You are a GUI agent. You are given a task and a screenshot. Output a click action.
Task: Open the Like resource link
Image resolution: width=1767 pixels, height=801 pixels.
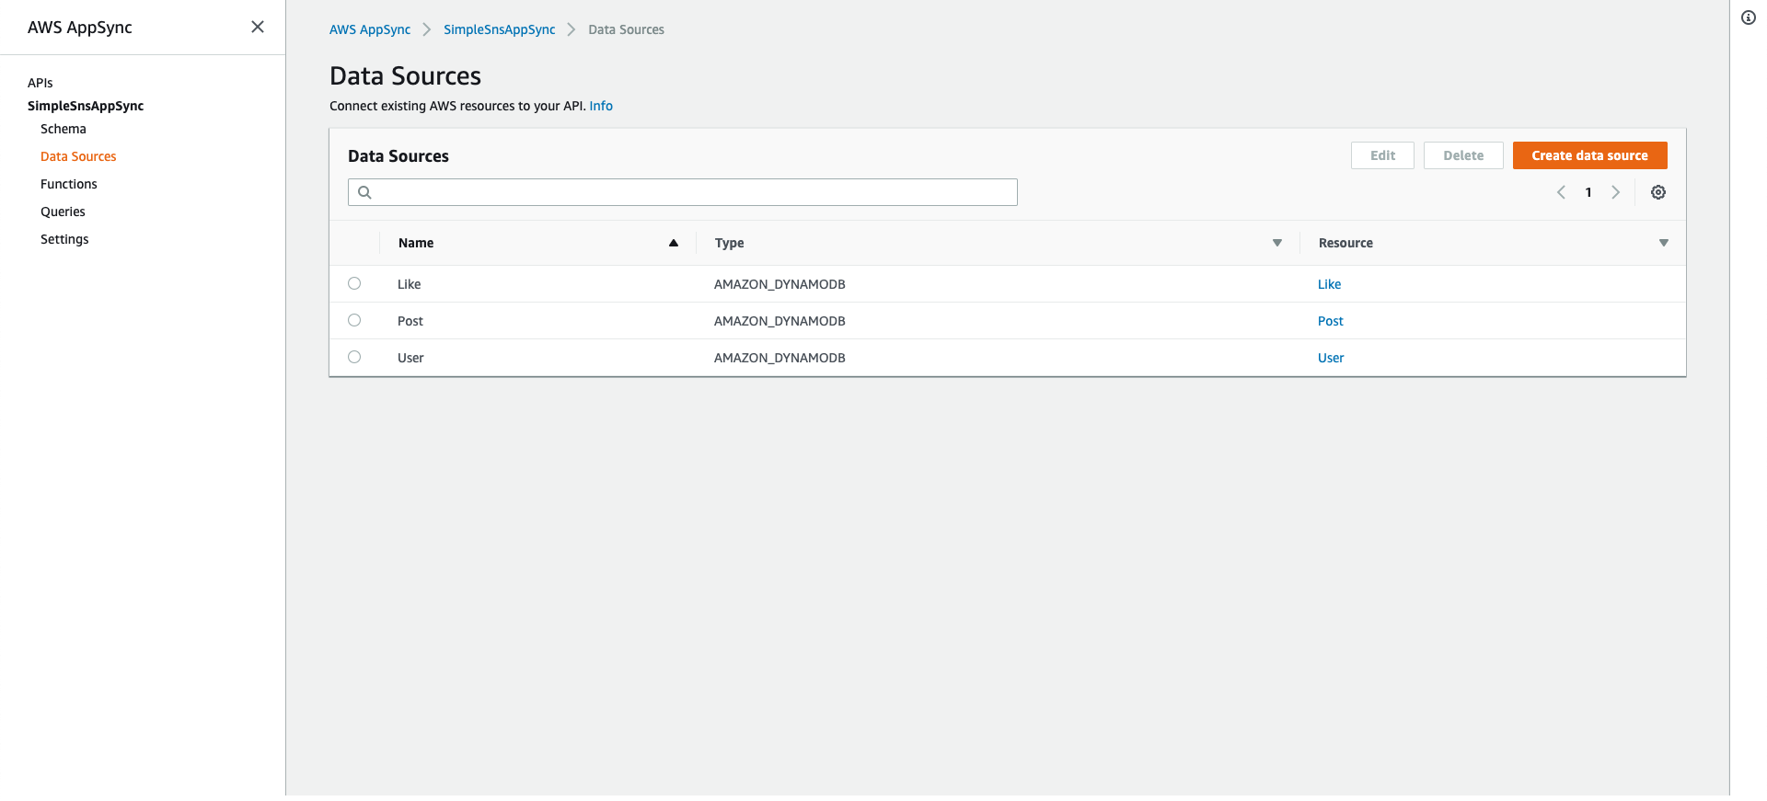1329,284
